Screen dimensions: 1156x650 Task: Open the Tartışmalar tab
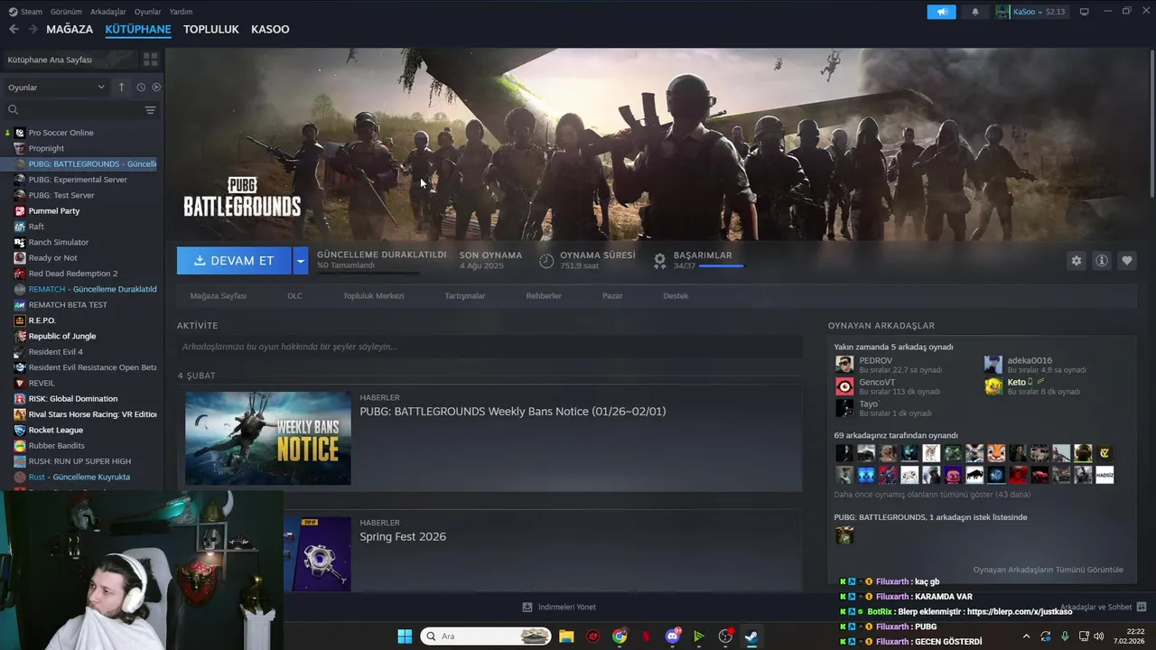(x=465, y=296)
